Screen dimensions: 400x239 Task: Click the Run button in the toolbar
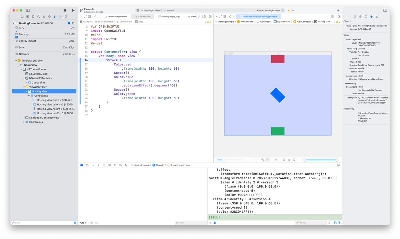[73, 10]
